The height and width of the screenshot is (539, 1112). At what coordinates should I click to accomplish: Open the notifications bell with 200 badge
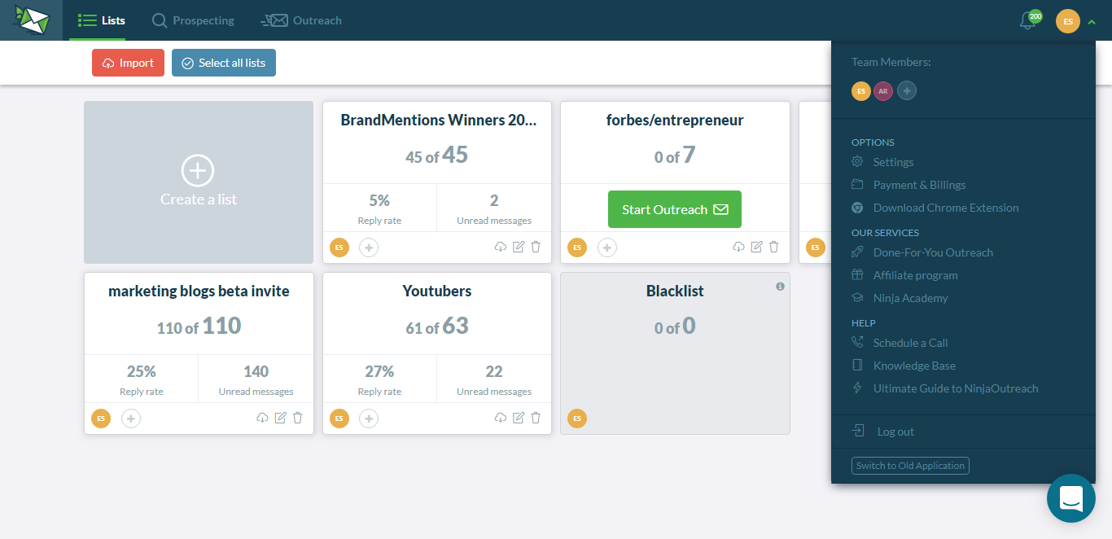1029,20
